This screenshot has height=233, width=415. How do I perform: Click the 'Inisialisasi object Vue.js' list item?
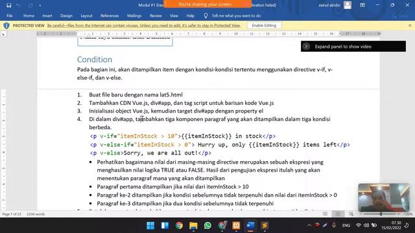[176, 111]
